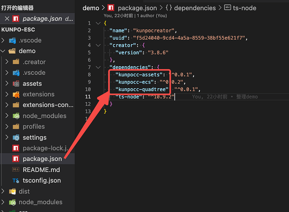Click the demo .vscode folder icon

coord(16,73)
